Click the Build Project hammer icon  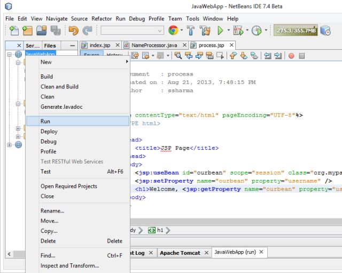click(x=191, y=31)
